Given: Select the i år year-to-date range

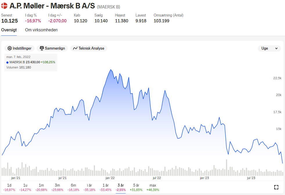Looking at the screenshot, I should click(89, 187).
